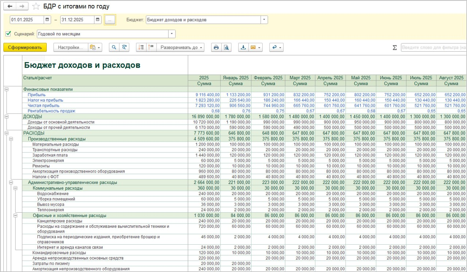Collapse the ДОХОДЫ group
This screenshot has width=467, height=272.
(6, 117)
